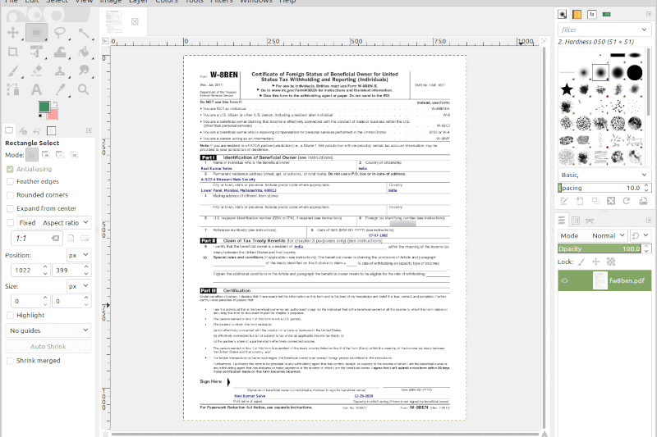Select the Rectangle Select tool

[x=36, y=33]
